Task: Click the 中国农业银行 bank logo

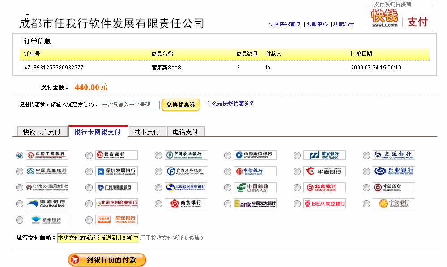Action: (x=186, y=155)
